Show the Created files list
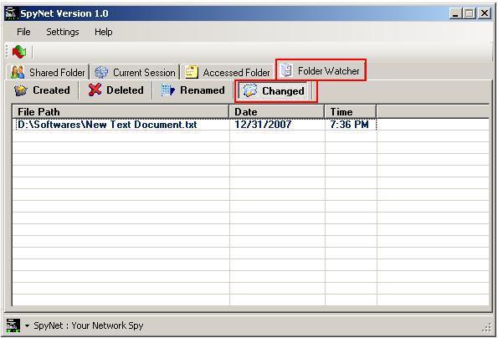Image resolution: width=498 pixels, height=338 pixels. (x=42, y=90)
